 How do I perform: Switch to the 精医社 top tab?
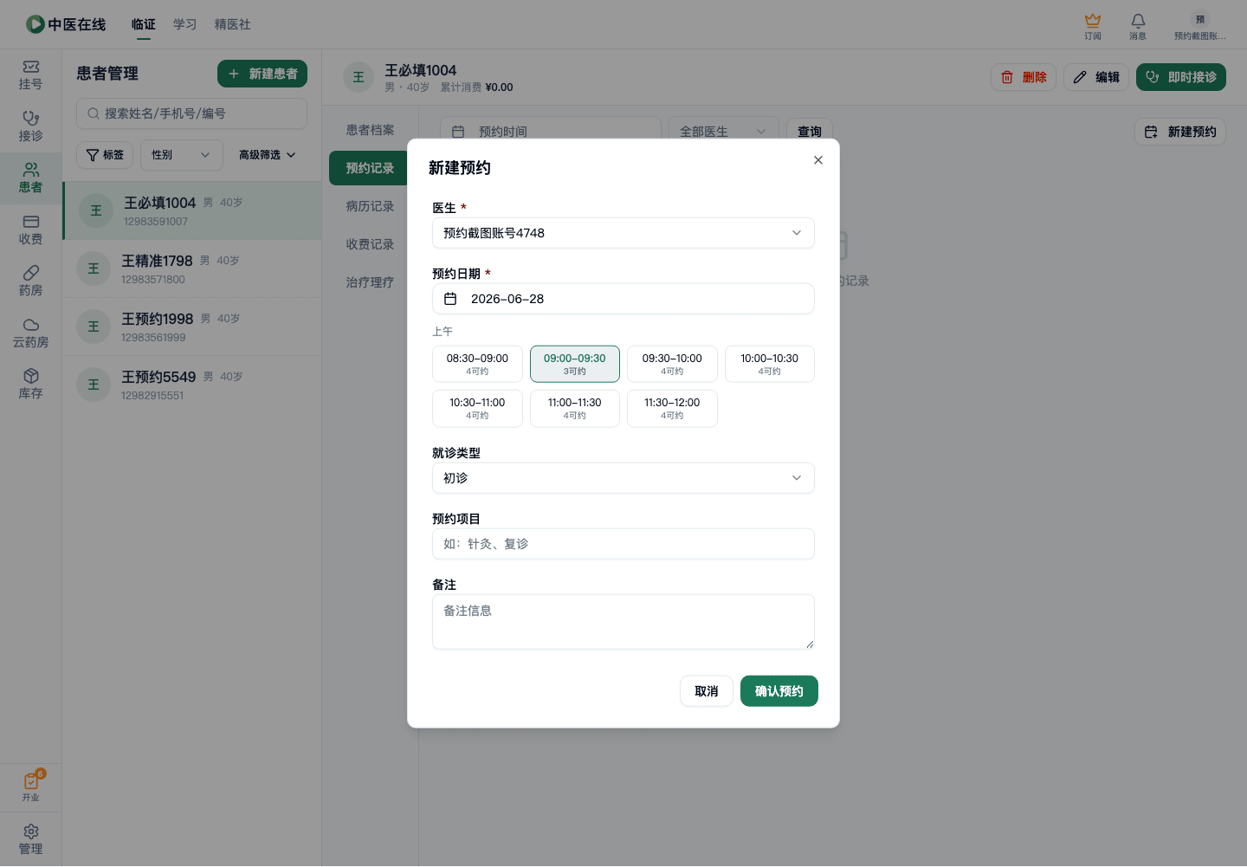point(233,24)
